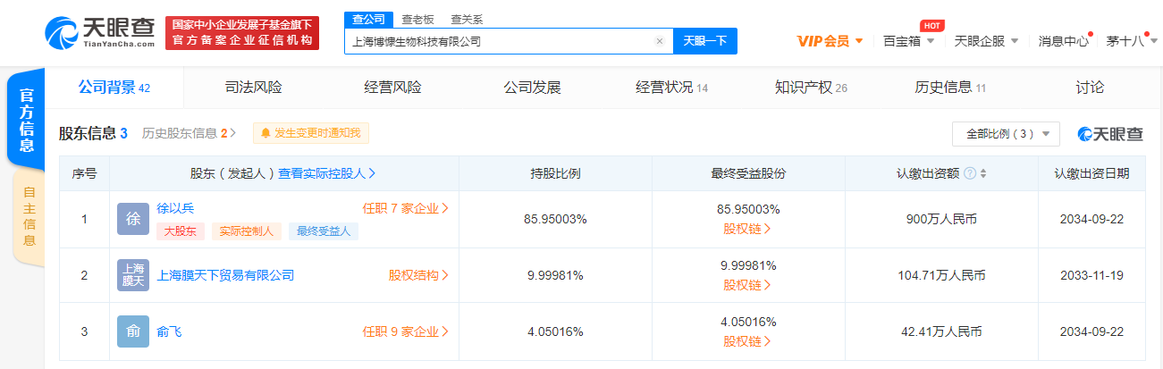Open 任职 9 家企业 link for 俞飞
This screenshot has height=369, width=1163.
tap(405, 331)
